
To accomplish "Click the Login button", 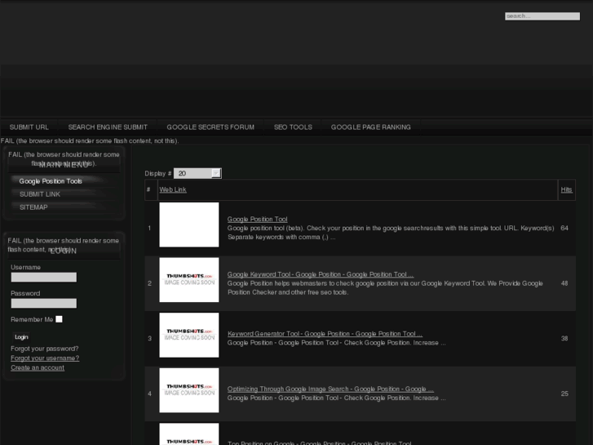I will pyautogui.click(x=21, y=337).
